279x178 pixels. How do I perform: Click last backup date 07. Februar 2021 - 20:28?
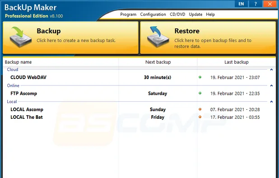(235, 109)
